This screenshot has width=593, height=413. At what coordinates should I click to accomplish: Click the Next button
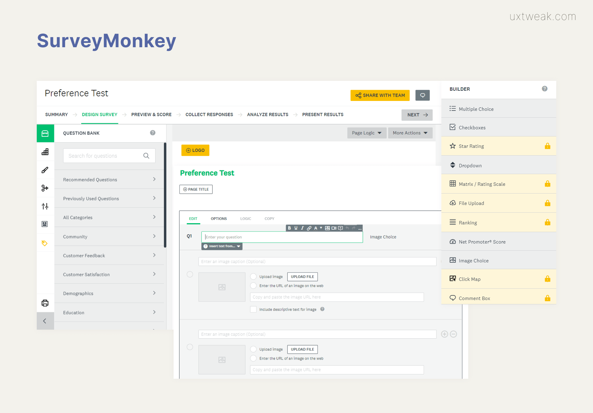(x=417, y=115)
